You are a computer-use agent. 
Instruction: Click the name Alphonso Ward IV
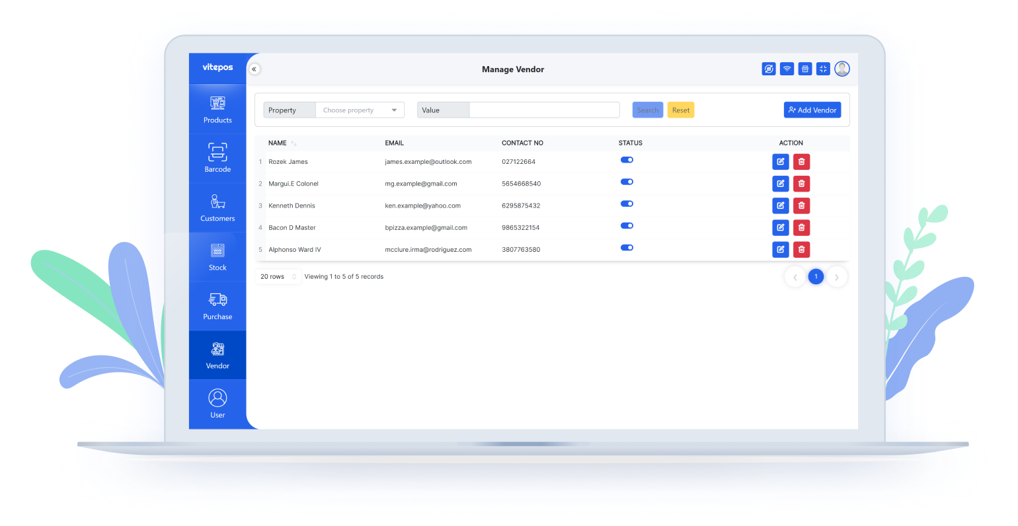click(295, 250)
